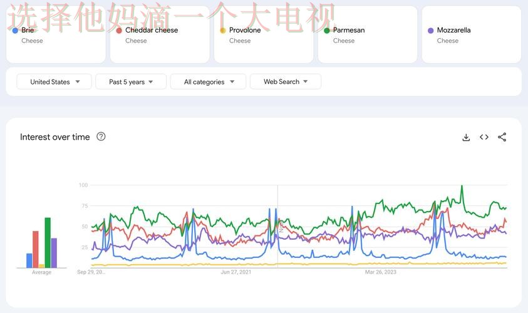Click the purple Mozzarella dot

click(x=430, y=30)
